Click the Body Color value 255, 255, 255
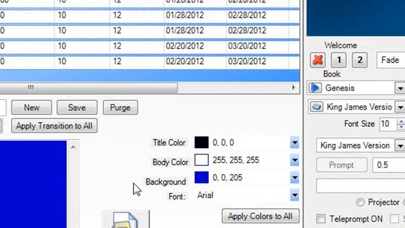This screenshot has height=228, width=405. (236, 160)
